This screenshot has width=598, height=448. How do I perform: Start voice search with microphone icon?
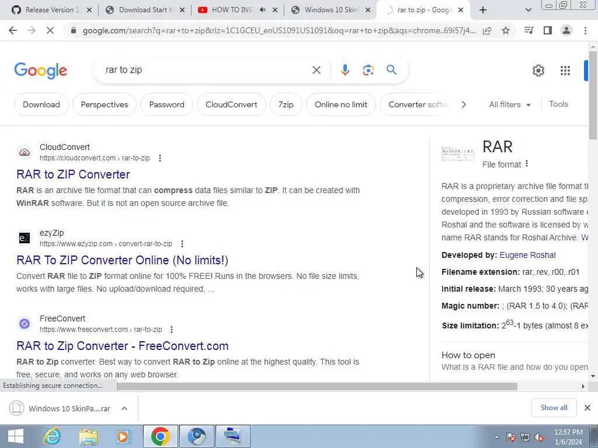pyautogui.click(x=345, y=70)
